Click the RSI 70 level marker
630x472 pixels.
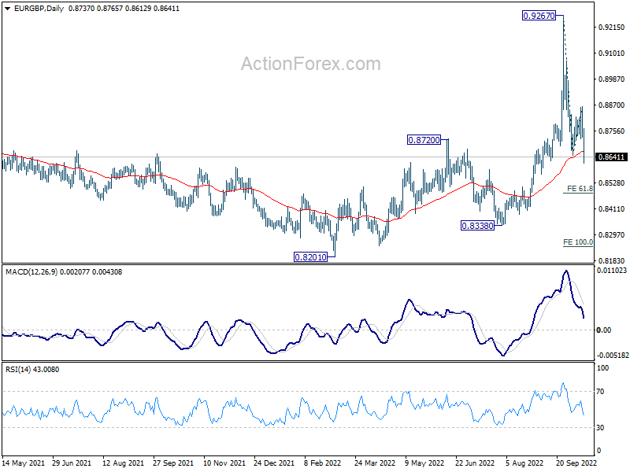click(x=600, y=391)
